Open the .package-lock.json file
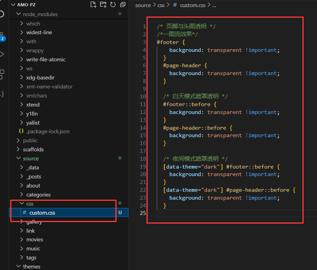Image resolution: width=317 pixels, height=270 pixels. 48,131
